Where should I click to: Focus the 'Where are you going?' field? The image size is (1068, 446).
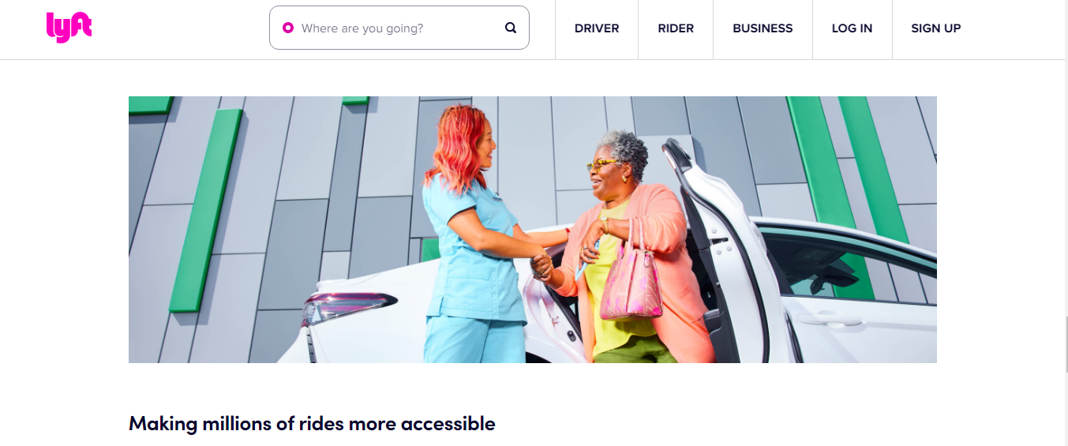[399, 28]
